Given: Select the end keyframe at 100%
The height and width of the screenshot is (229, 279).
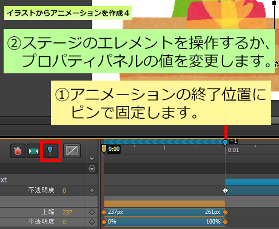Looking at the screenshot, I should click(x=225, y=222).
